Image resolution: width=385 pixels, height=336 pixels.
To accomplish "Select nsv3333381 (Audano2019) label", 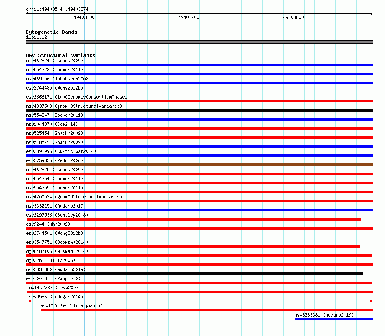I will (x=324, y=315).
